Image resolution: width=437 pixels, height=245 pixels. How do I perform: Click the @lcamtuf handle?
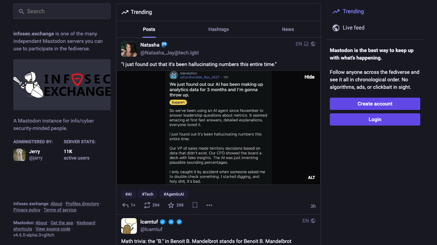(152, 230)
